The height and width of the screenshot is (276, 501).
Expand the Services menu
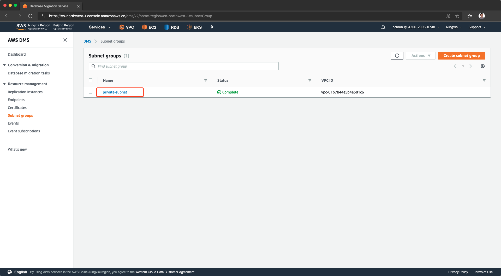(x=99, y=27)
